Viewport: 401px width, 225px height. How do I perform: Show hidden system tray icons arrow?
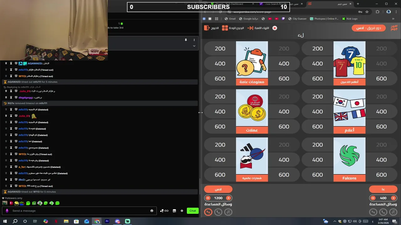(x=334, y=221)
